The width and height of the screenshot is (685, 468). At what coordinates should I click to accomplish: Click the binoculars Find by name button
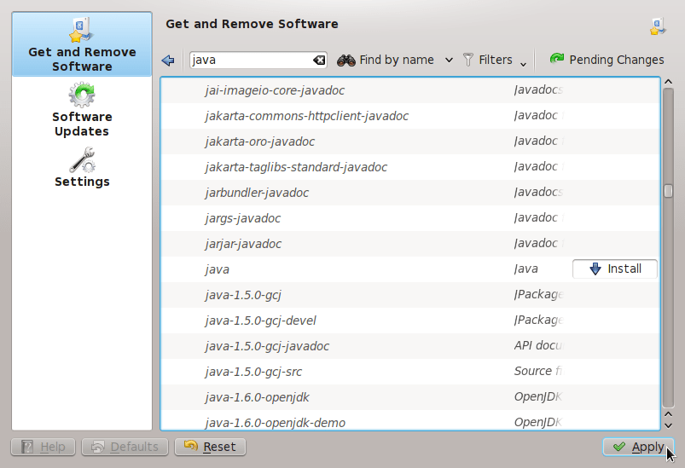click(x=386, y=60)
